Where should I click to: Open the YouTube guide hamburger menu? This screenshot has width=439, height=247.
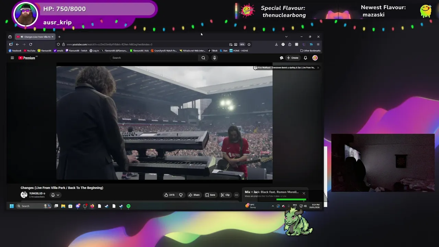click(12, 58)
